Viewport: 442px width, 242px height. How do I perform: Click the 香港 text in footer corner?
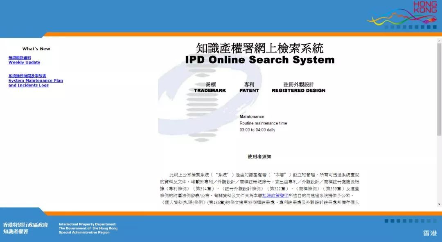(x=430, y=233)
